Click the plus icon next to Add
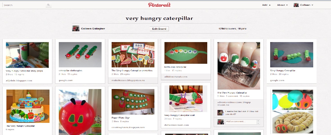The width and height of the screenshot is (331, 135). tap(270, 5)
